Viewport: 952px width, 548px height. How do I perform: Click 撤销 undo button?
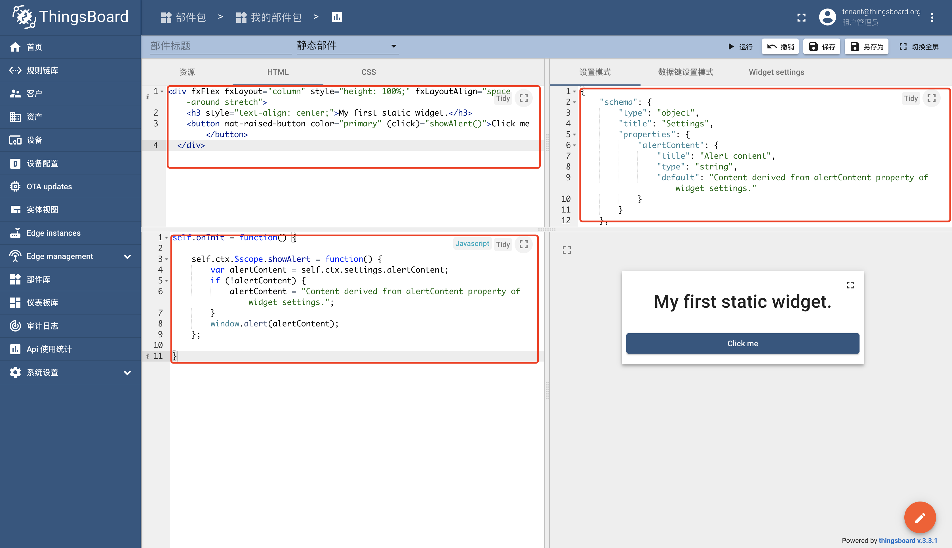coord(780,47)
